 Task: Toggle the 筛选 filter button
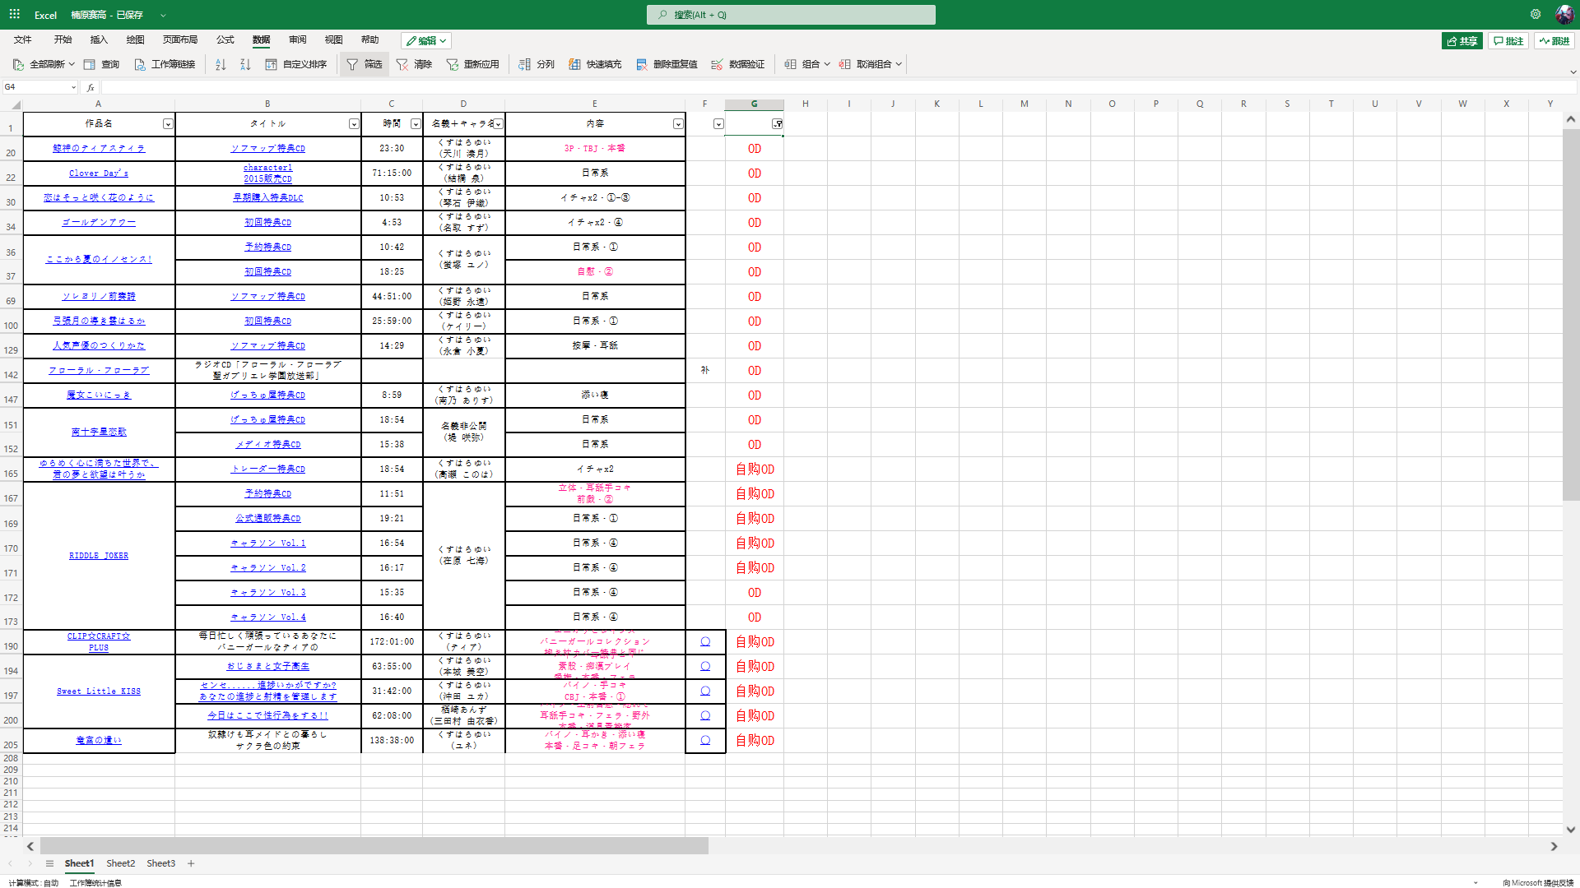pos(365,64)
